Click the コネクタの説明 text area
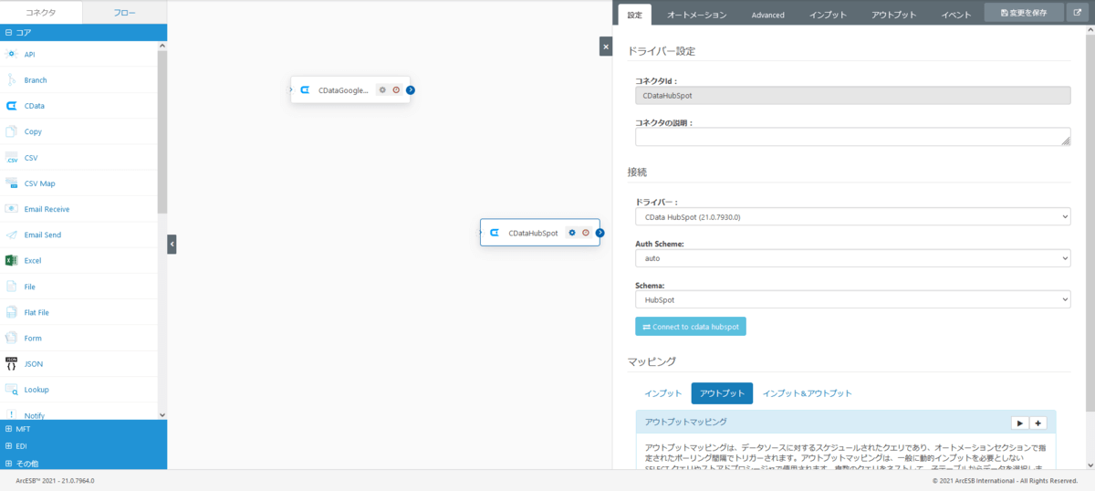 pos(852,136)
